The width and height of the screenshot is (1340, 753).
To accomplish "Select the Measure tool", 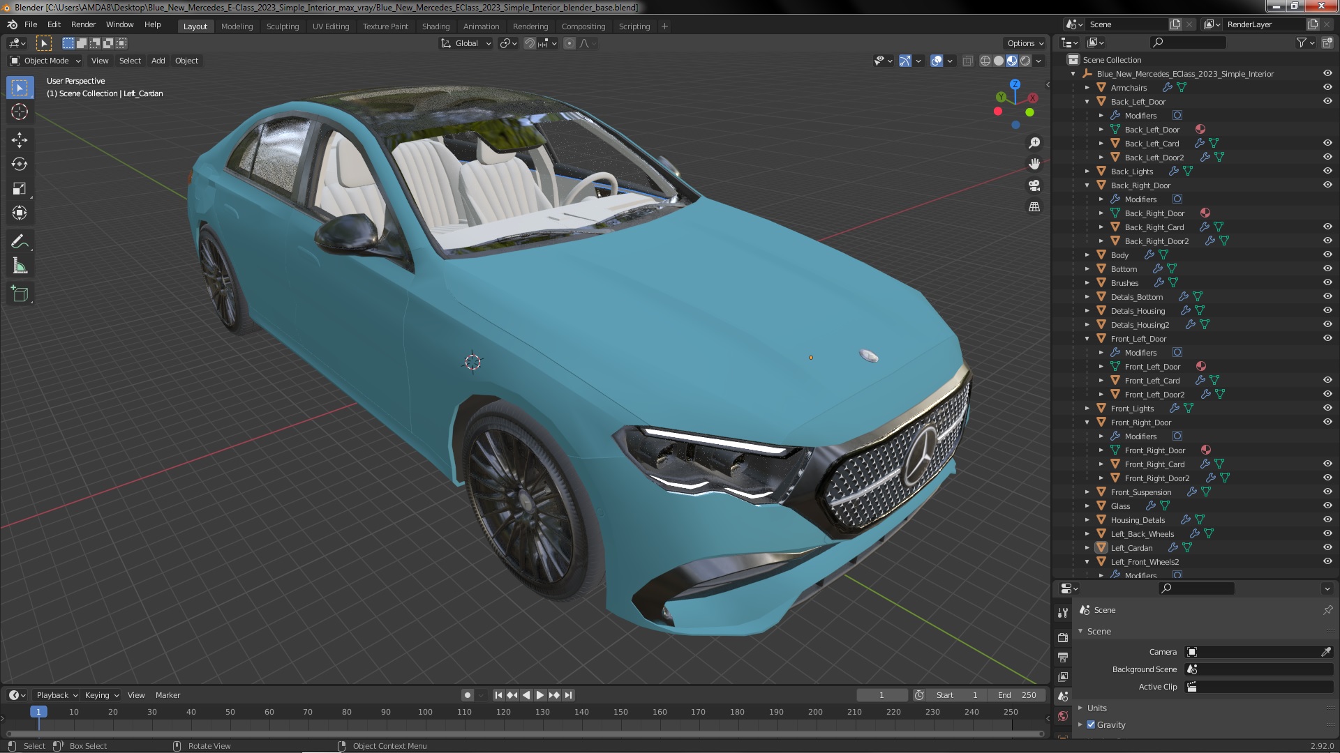I will point(20,266).
